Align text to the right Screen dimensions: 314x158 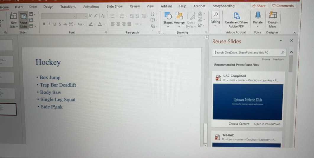coord(124,24)
